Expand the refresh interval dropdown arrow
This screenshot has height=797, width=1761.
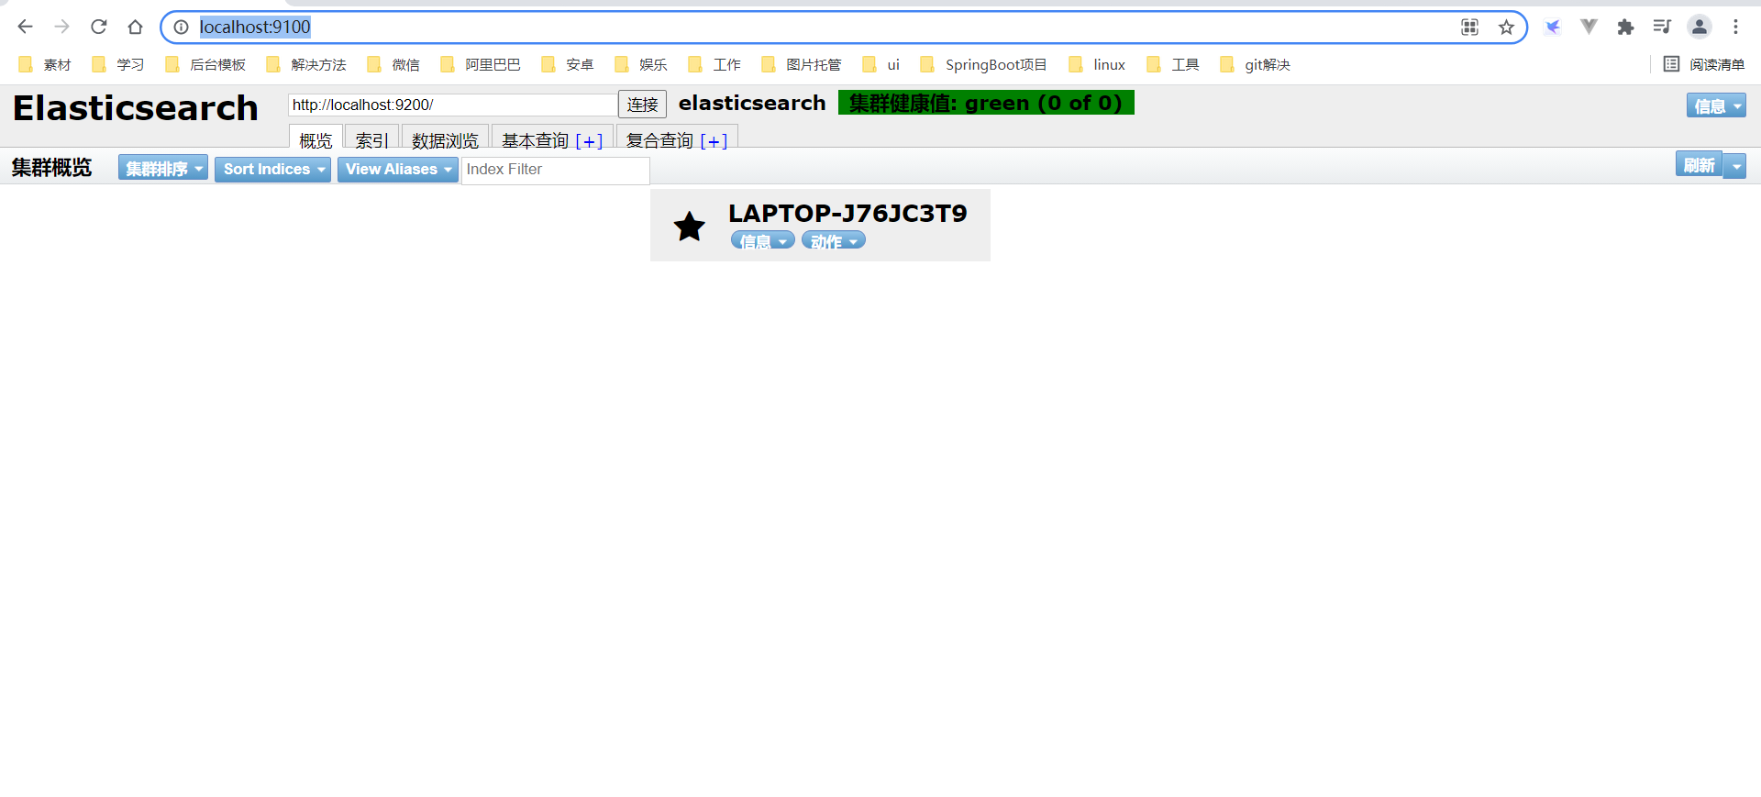click(x=1735, y=166)
